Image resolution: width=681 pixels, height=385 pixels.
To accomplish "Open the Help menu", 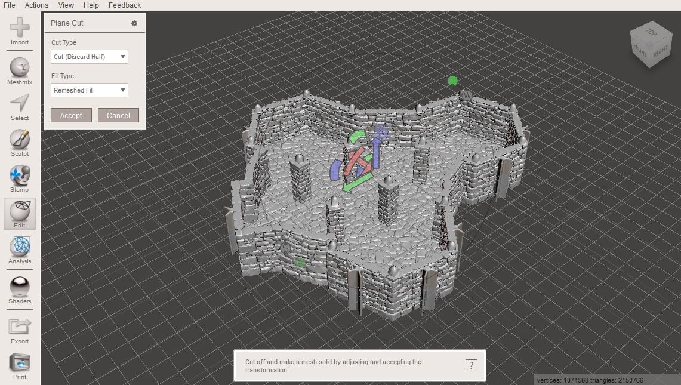I will [91, 5].
